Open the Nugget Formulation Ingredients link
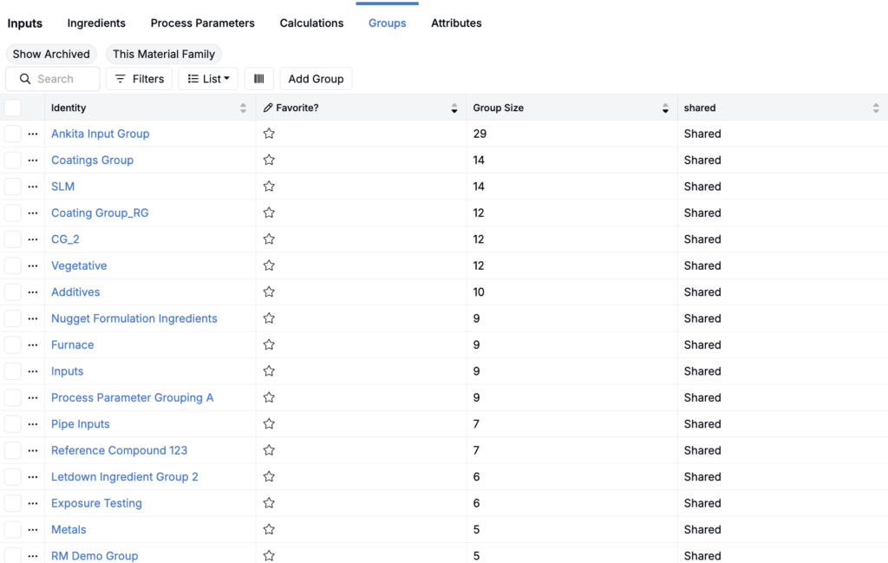Screen dimensions: 888x563 (x=134, y=318)
